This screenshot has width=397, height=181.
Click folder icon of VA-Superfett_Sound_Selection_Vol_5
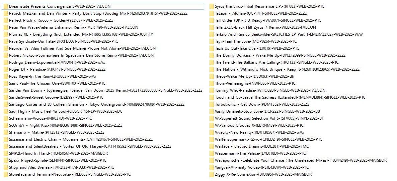(212, 118)
